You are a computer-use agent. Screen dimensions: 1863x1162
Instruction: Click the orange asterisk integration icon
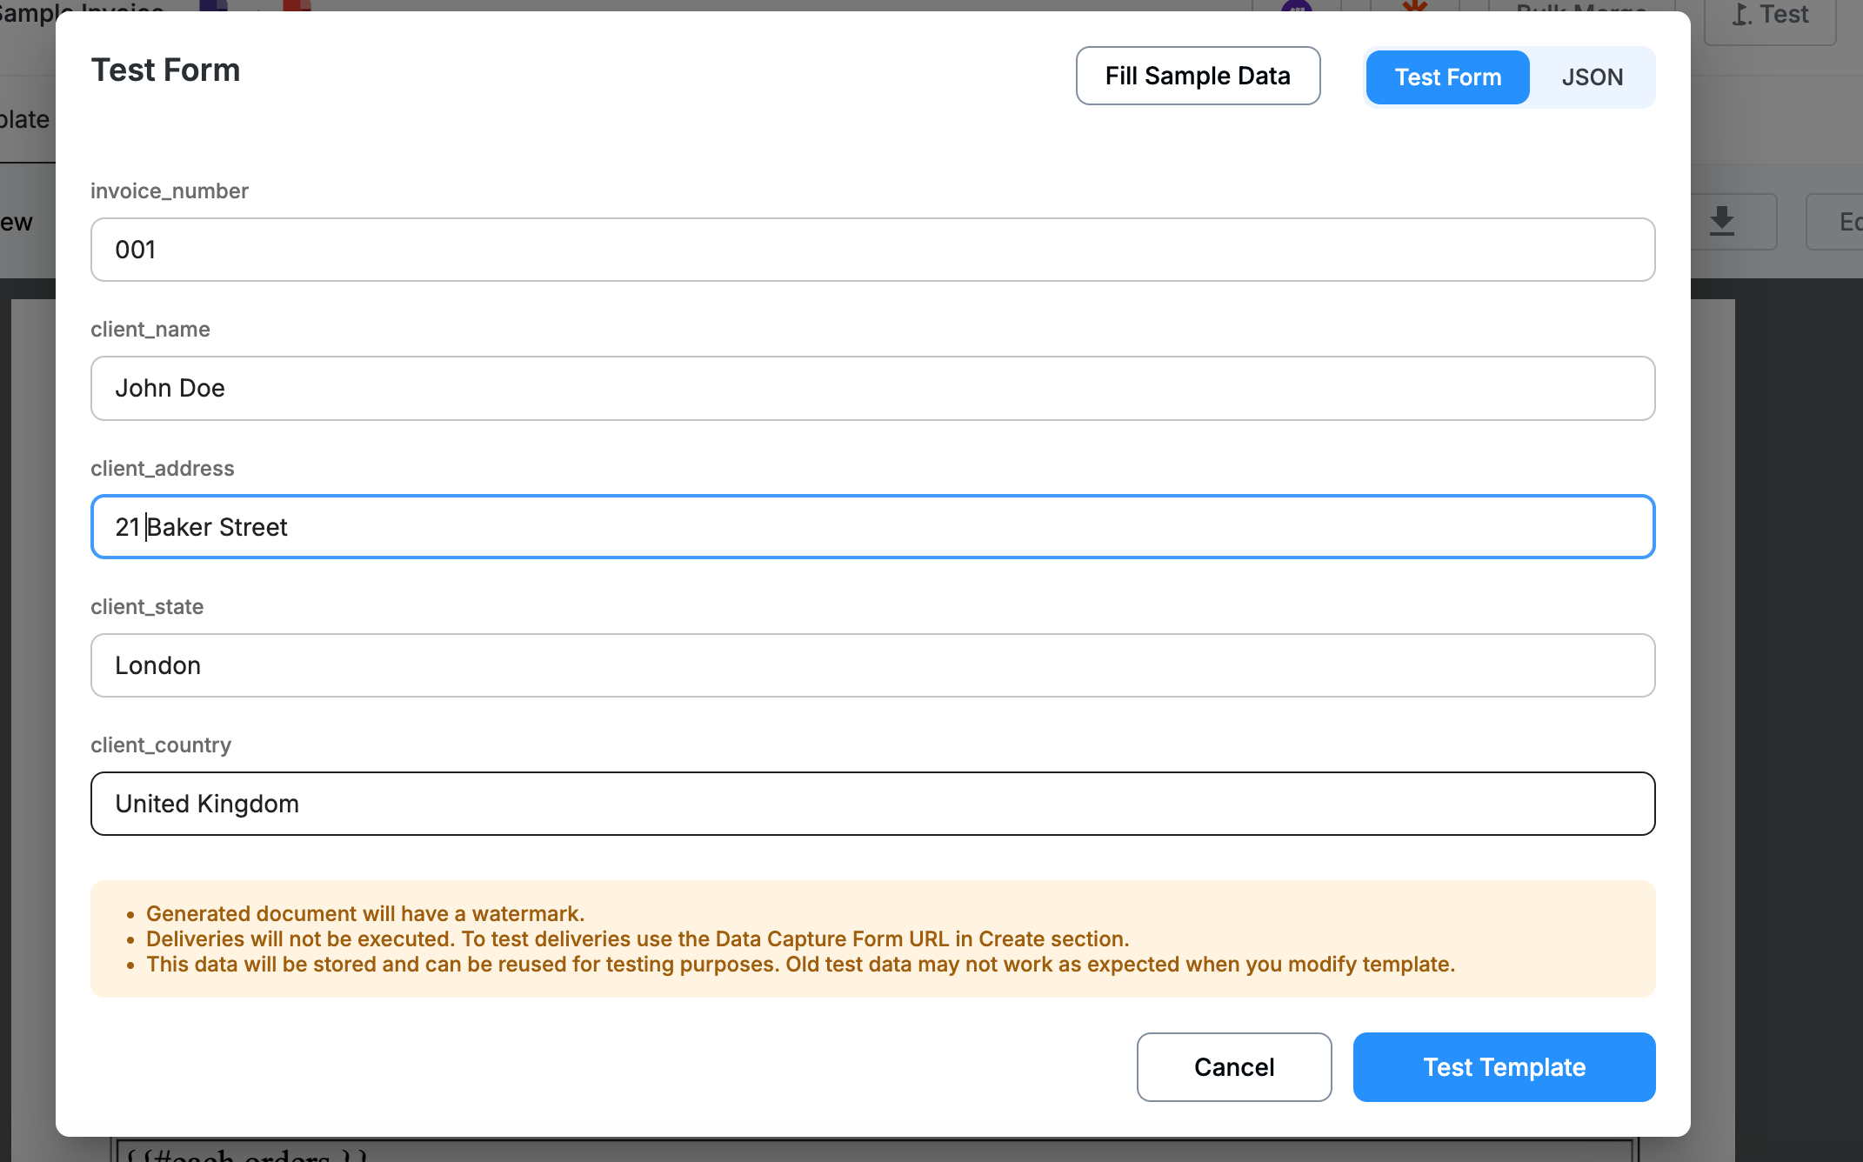1415,5
